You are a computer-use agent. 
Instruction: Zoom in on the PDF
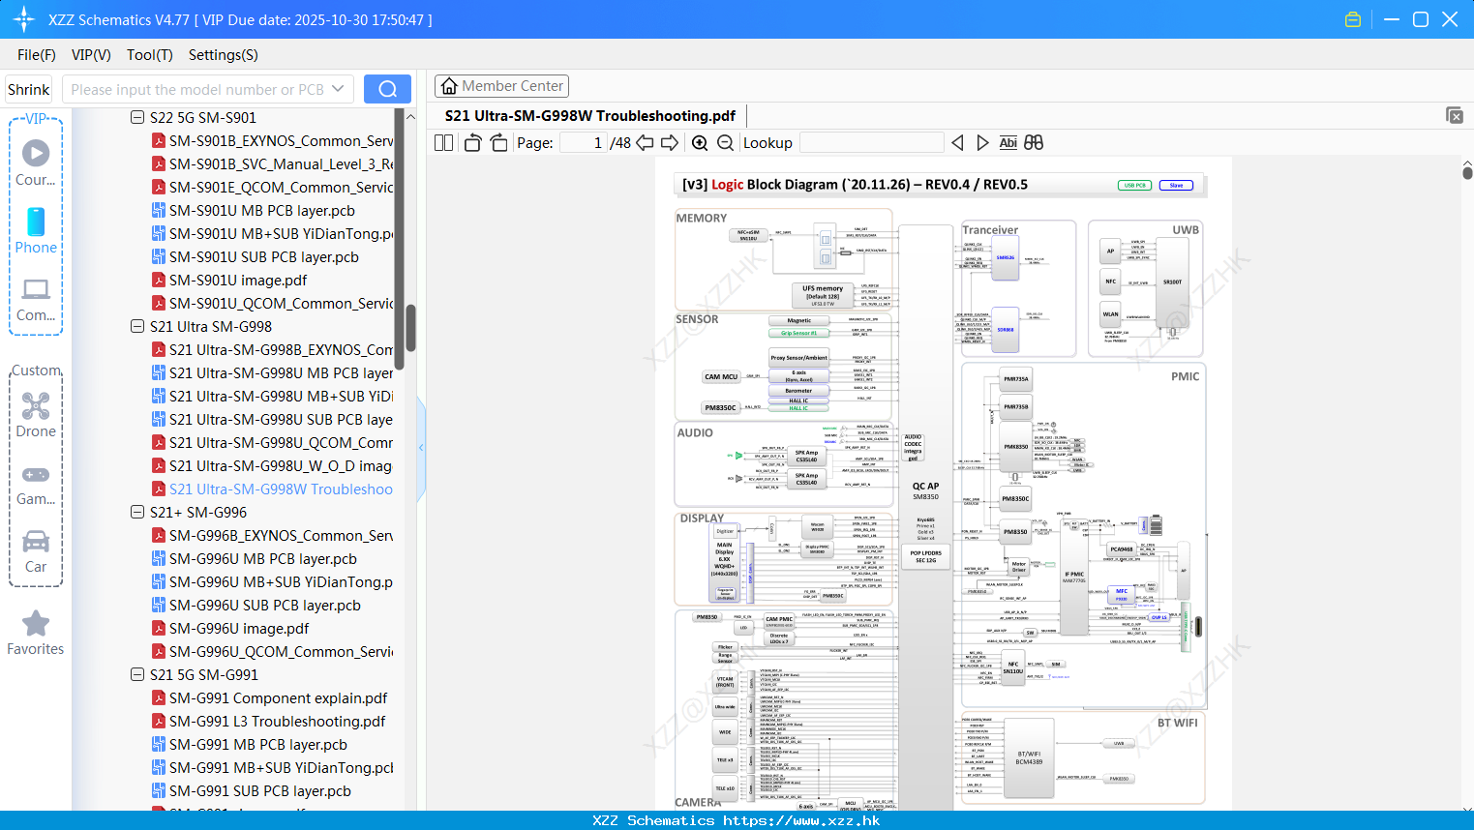pyautogui.click(x=700, y=142)
